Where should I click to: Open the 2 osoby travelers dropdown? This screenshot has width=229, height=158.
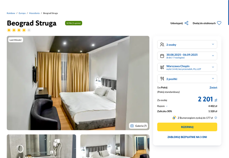[x=187, y=45]
